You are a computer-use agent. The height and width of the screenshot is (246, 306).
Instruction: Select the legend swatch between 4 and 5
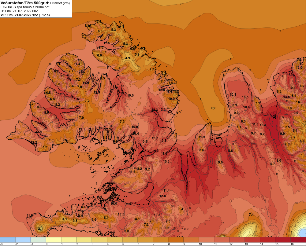click(115, 240)
